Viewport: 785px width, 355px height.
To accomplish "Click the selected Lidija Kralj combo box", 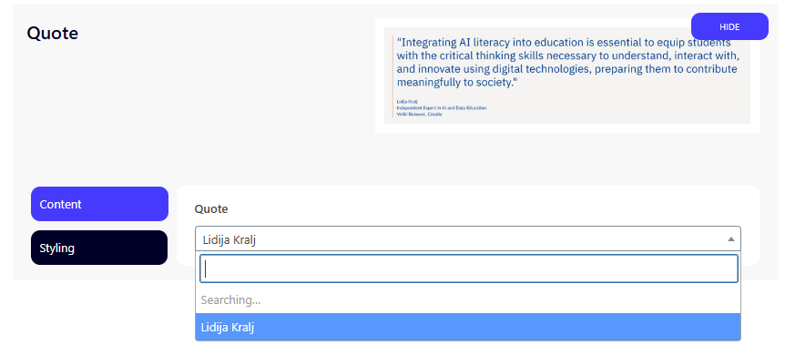I will point(467,238).
